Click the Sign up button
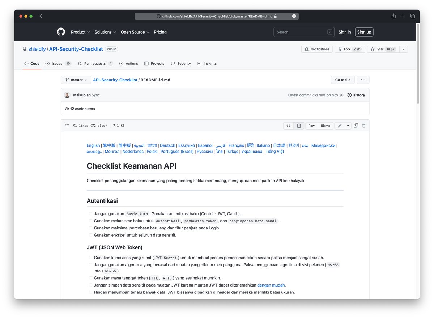 (364, 32)
